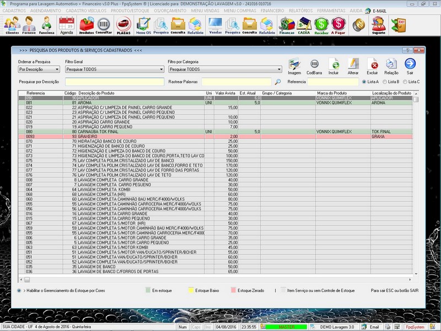Viewport: 441px width, 331px height.
Task: Open the OS/ORÇAMENTO menu
Action: pyautogui.click(x=170, y=10)
